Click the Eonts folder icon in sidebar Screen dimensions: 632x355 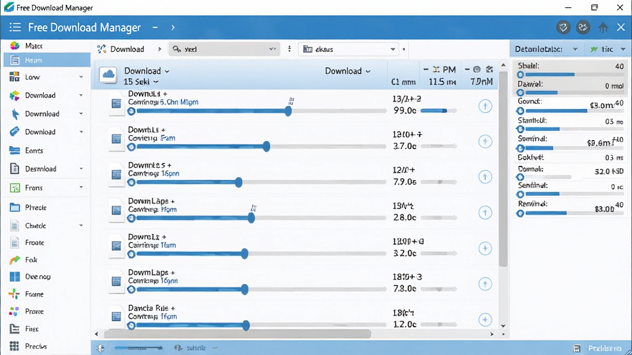pyautogui.click(x=15, y=150)
